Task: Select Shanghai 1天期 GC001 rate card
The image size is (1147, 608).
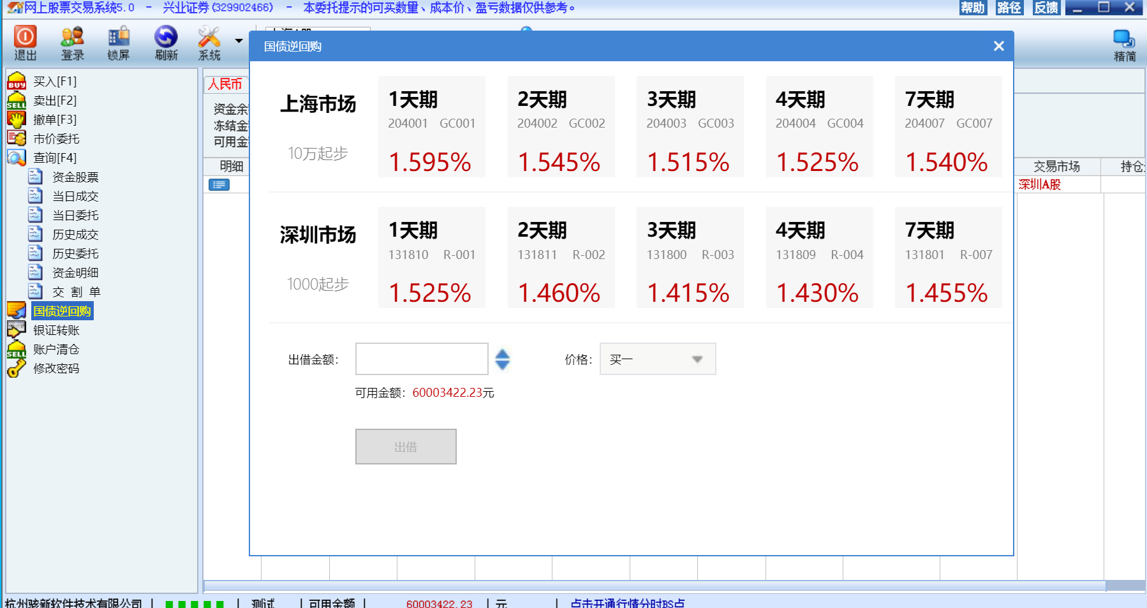Action: coord(431,126)
